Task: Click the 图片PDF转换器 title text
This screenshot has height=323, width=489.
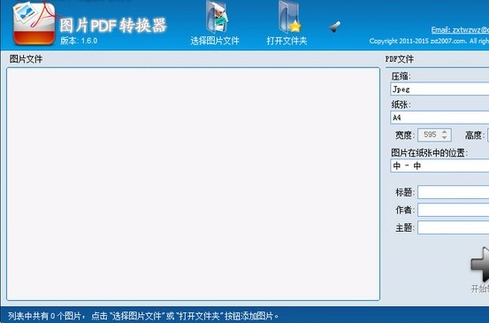Action: (113, 26)
